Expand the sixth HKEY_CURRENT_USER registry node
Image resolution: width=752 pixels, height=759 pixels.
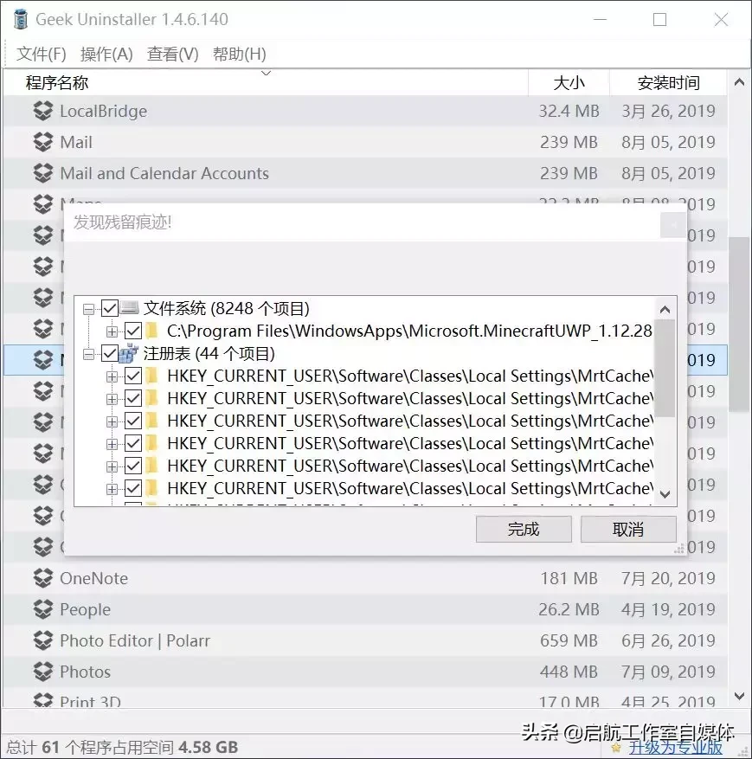click(112, 489)
